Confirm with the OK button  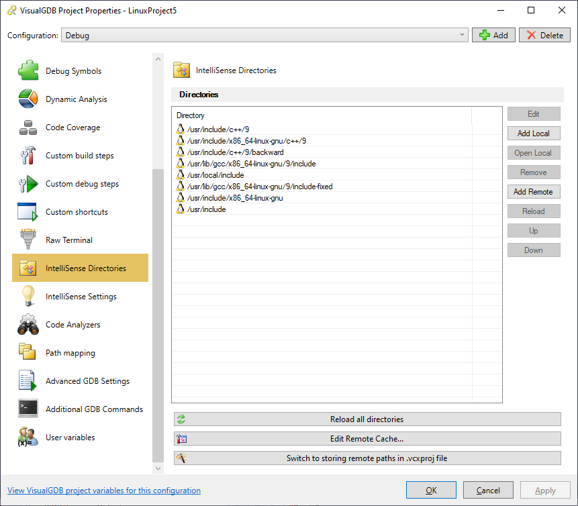click(x=431, y=490)
